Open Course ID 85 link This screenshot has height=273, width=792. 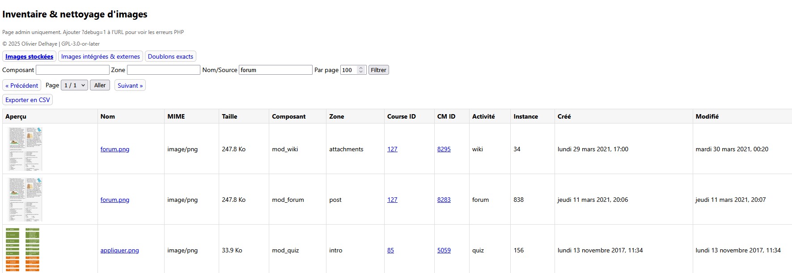coord(390,250)
